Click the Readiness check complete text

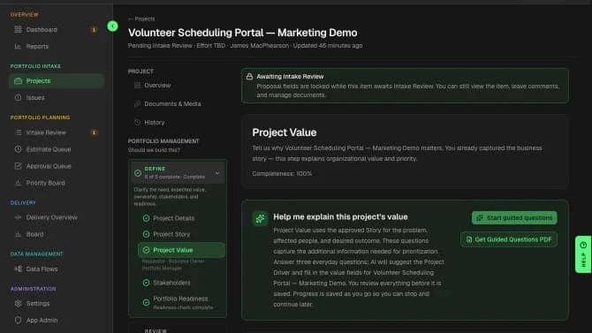183,307
